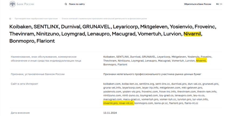Open 'Противодействие недобросовестным практикам' breadcrumb
The image size is (229, 116).
point(36,19)
